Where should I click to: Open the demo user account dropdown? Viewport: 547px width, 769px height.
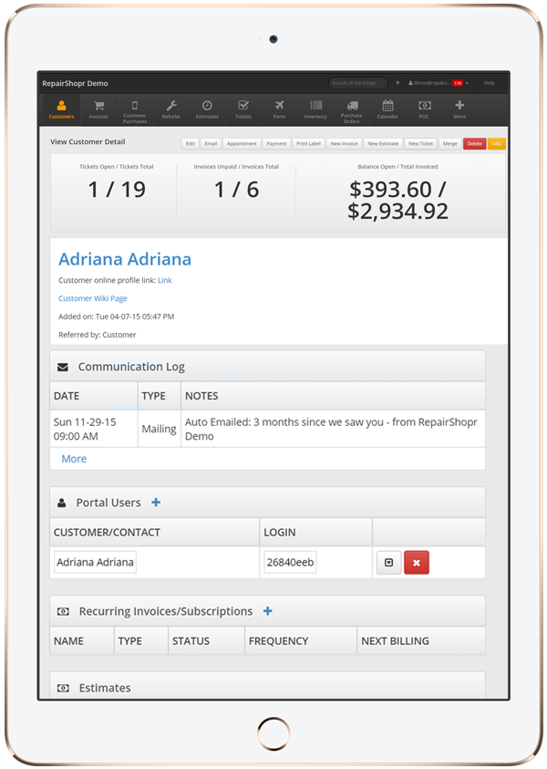(439, 83)
